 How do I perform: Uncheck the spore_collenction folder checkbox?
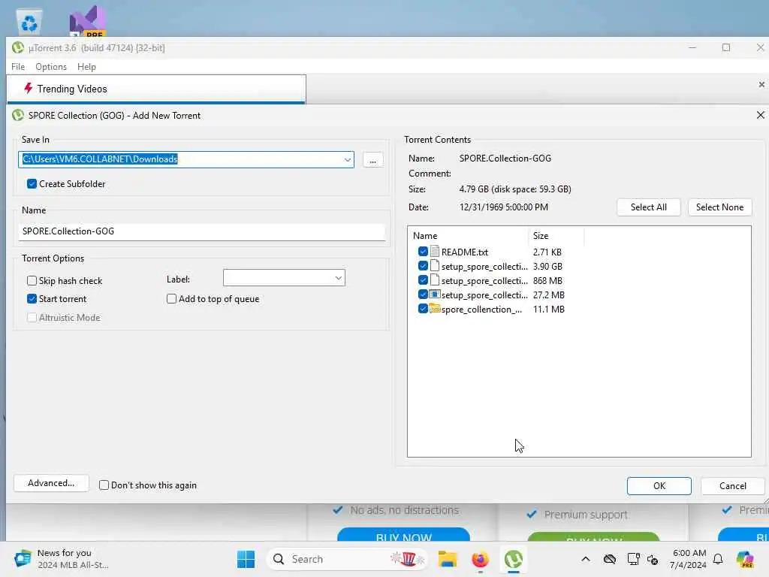point(423,309)
